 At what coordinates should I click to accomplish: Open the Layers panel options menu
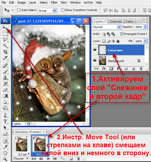pos(146,22)
